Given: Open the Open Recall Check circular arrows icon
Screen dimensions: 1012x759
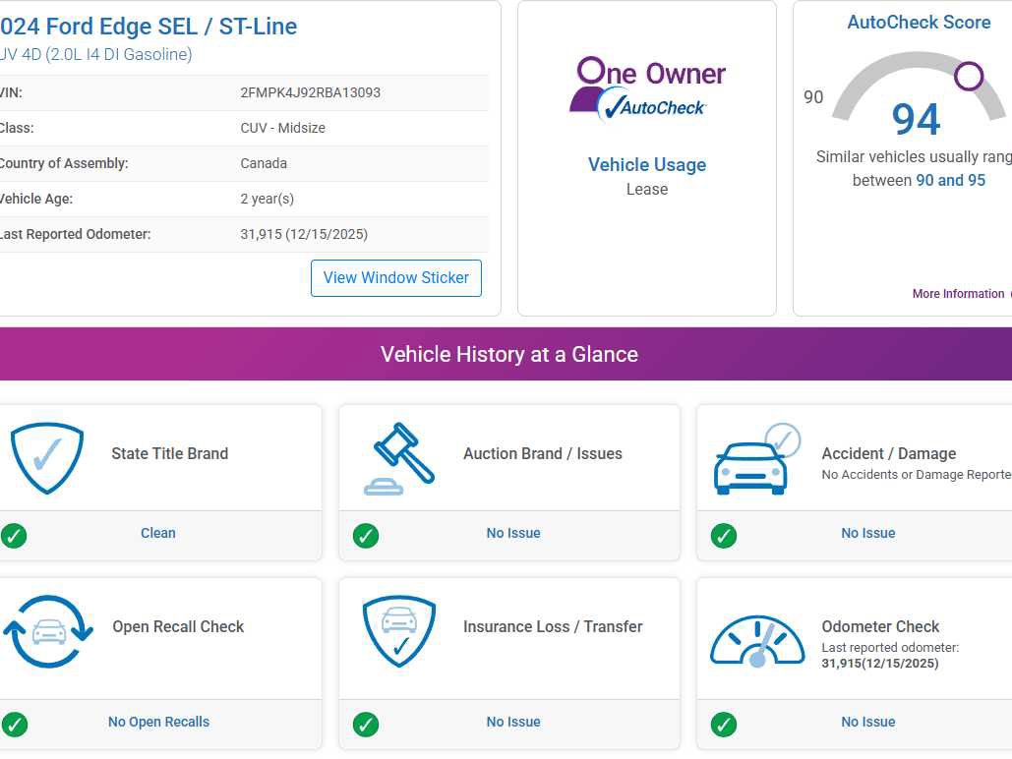Looking at the screenshot, I should [46, 629].
